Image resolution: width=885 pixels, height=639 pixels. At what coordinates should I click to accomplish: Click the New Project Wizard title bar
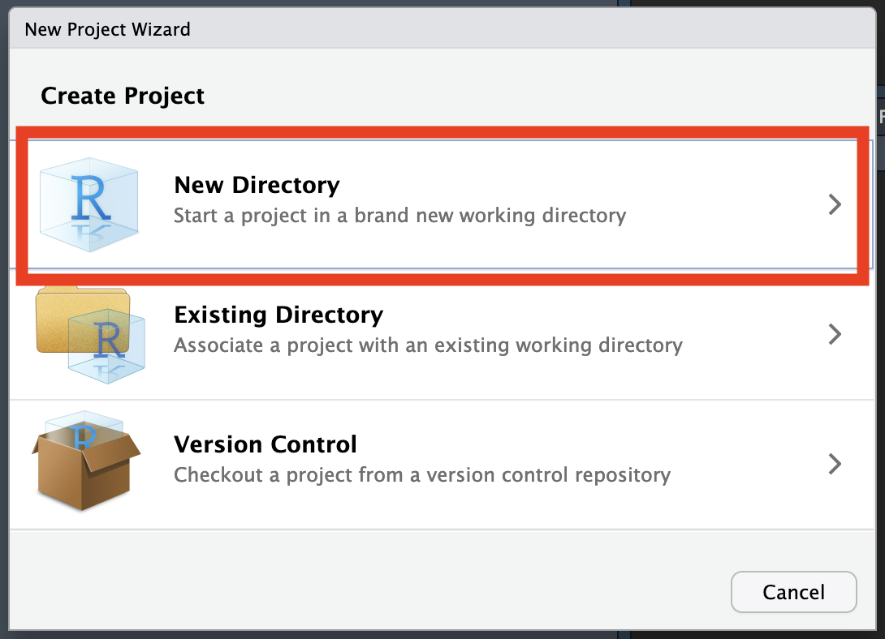click(107, 30)
